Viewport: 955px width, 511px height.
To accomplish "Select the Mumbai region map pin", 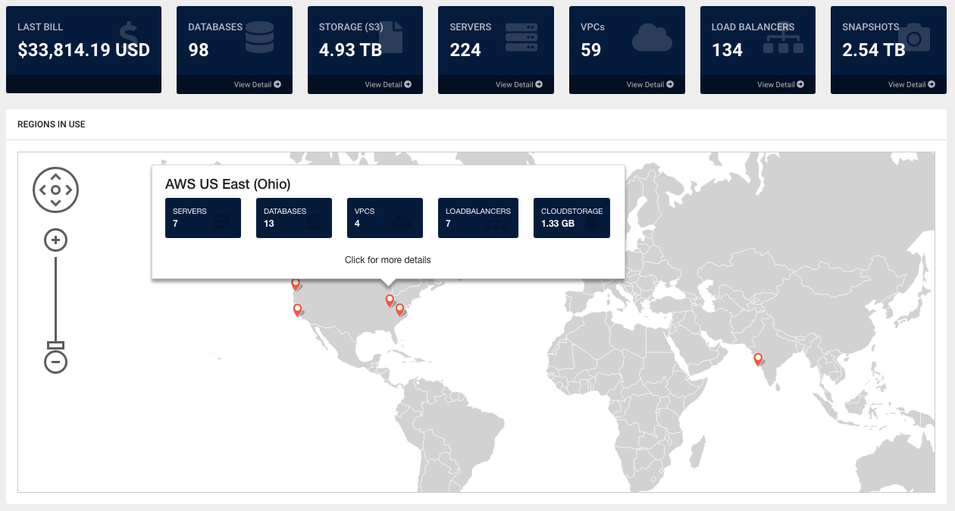I will click(x=758, y=359).
